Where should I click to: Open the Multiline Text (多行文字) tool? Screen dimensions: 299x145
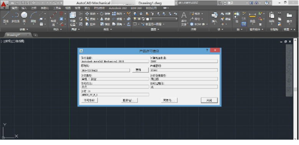tap(184, 19)
